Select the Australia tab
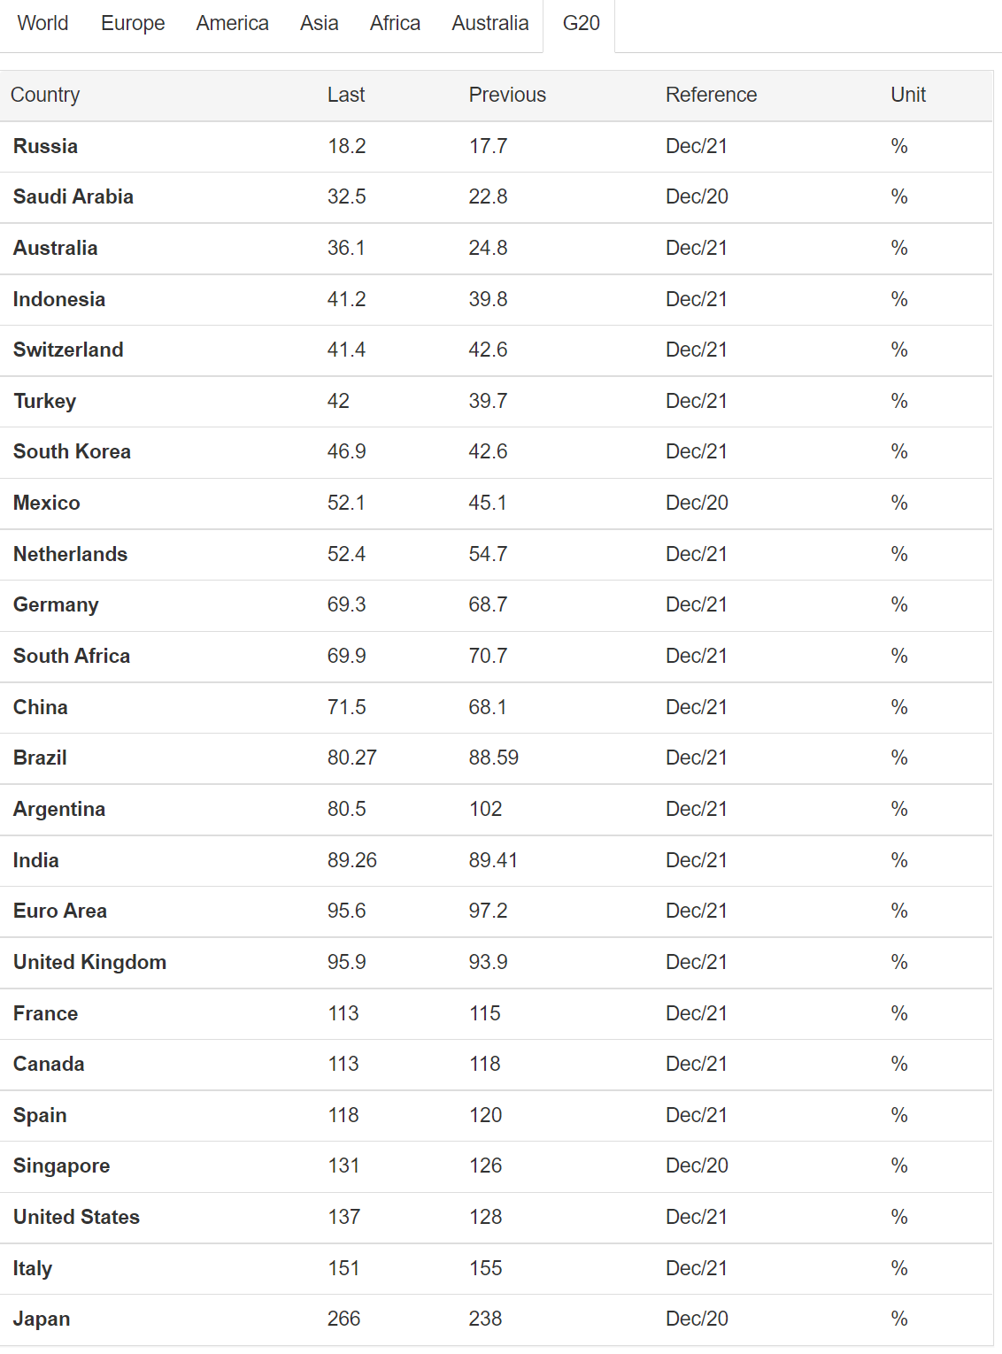Viewport: 1002px width, 1354px height. [489, 23]
